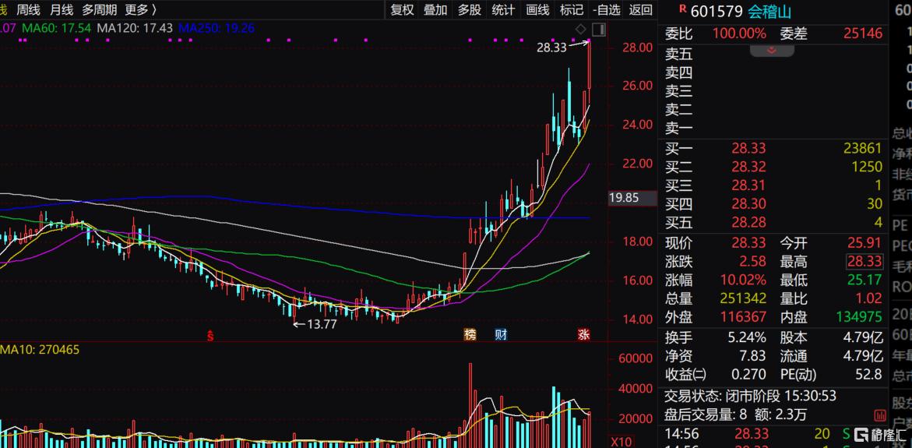This screenshot has height=448, width=912.
Task: Click the 涨 limit-up marker
Action: pos(583,334)
